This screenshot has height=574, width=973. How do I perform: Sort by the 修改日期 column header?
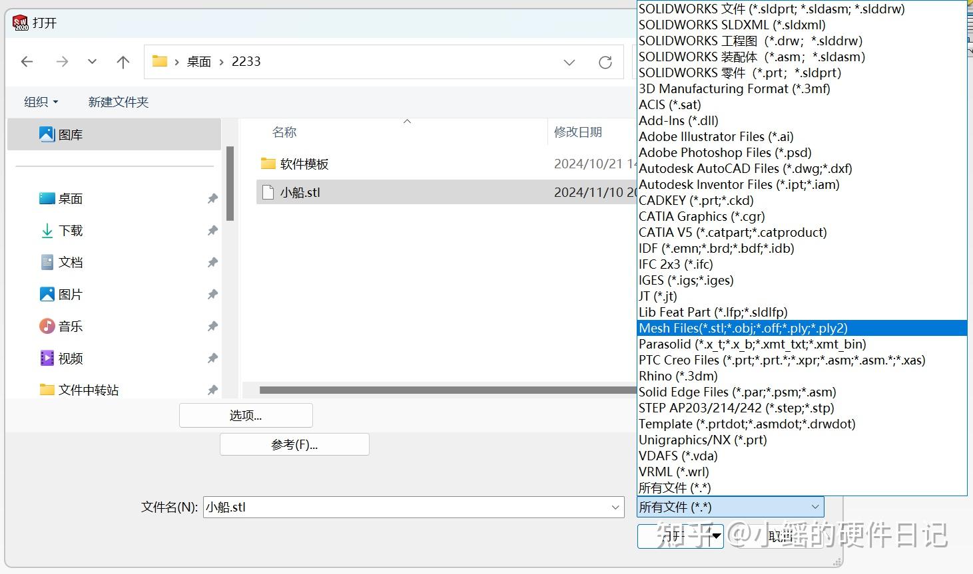(x=578, y=132)
